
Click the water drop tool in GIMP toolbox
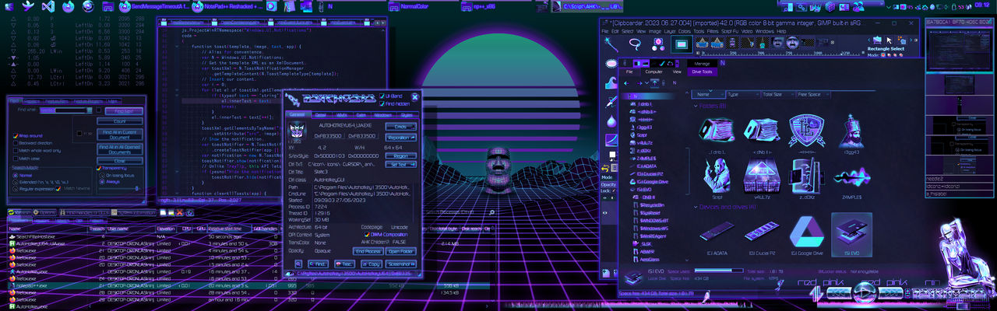click(612, 121)
